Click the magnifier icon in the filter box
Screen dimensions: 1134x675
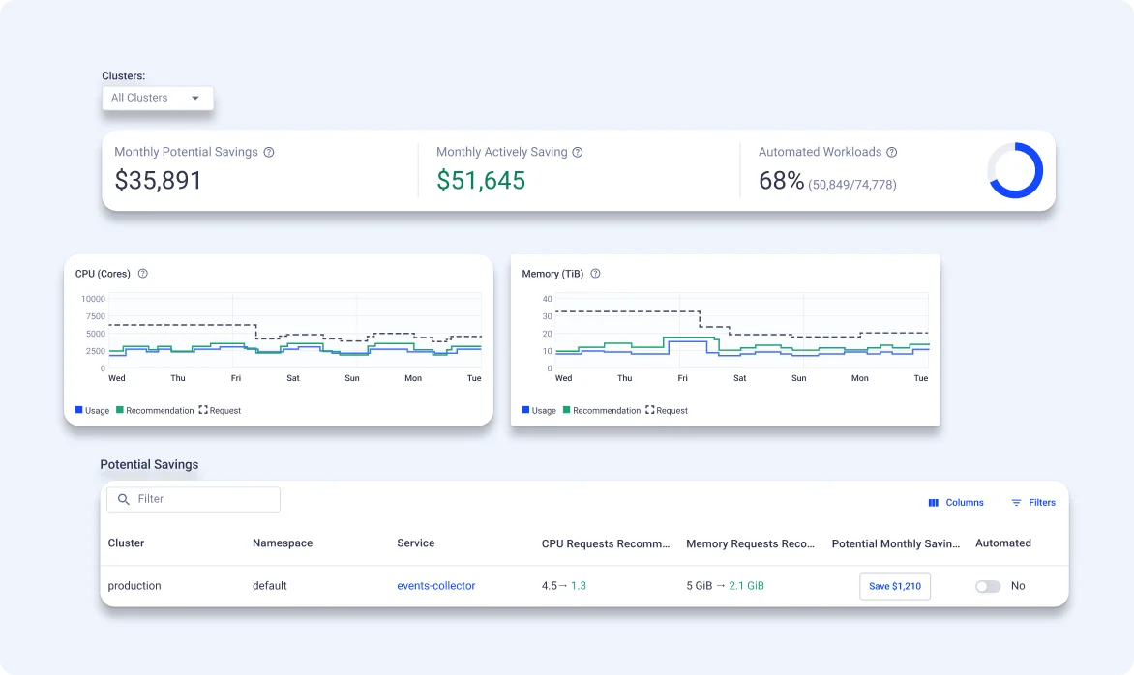[123, 499]
